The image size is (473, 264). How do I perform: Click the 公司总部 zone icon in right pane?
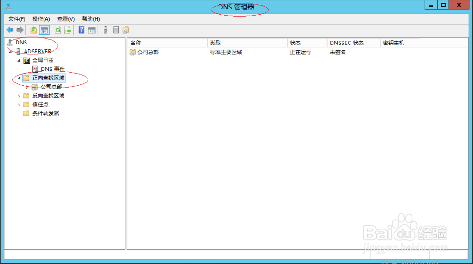(132, 52)
